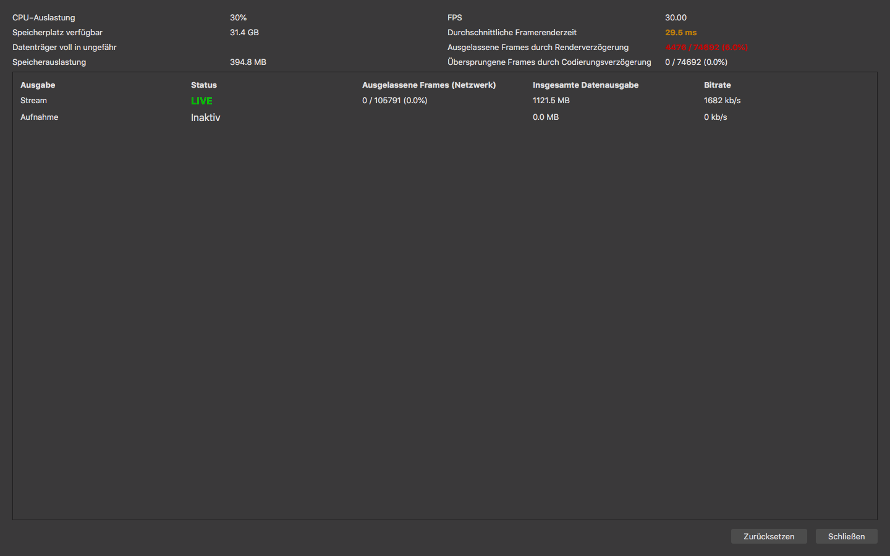Click the Inaktiv recording status
Image resolution: width=890 pixels, height=556 pixels.
(205, 117)
